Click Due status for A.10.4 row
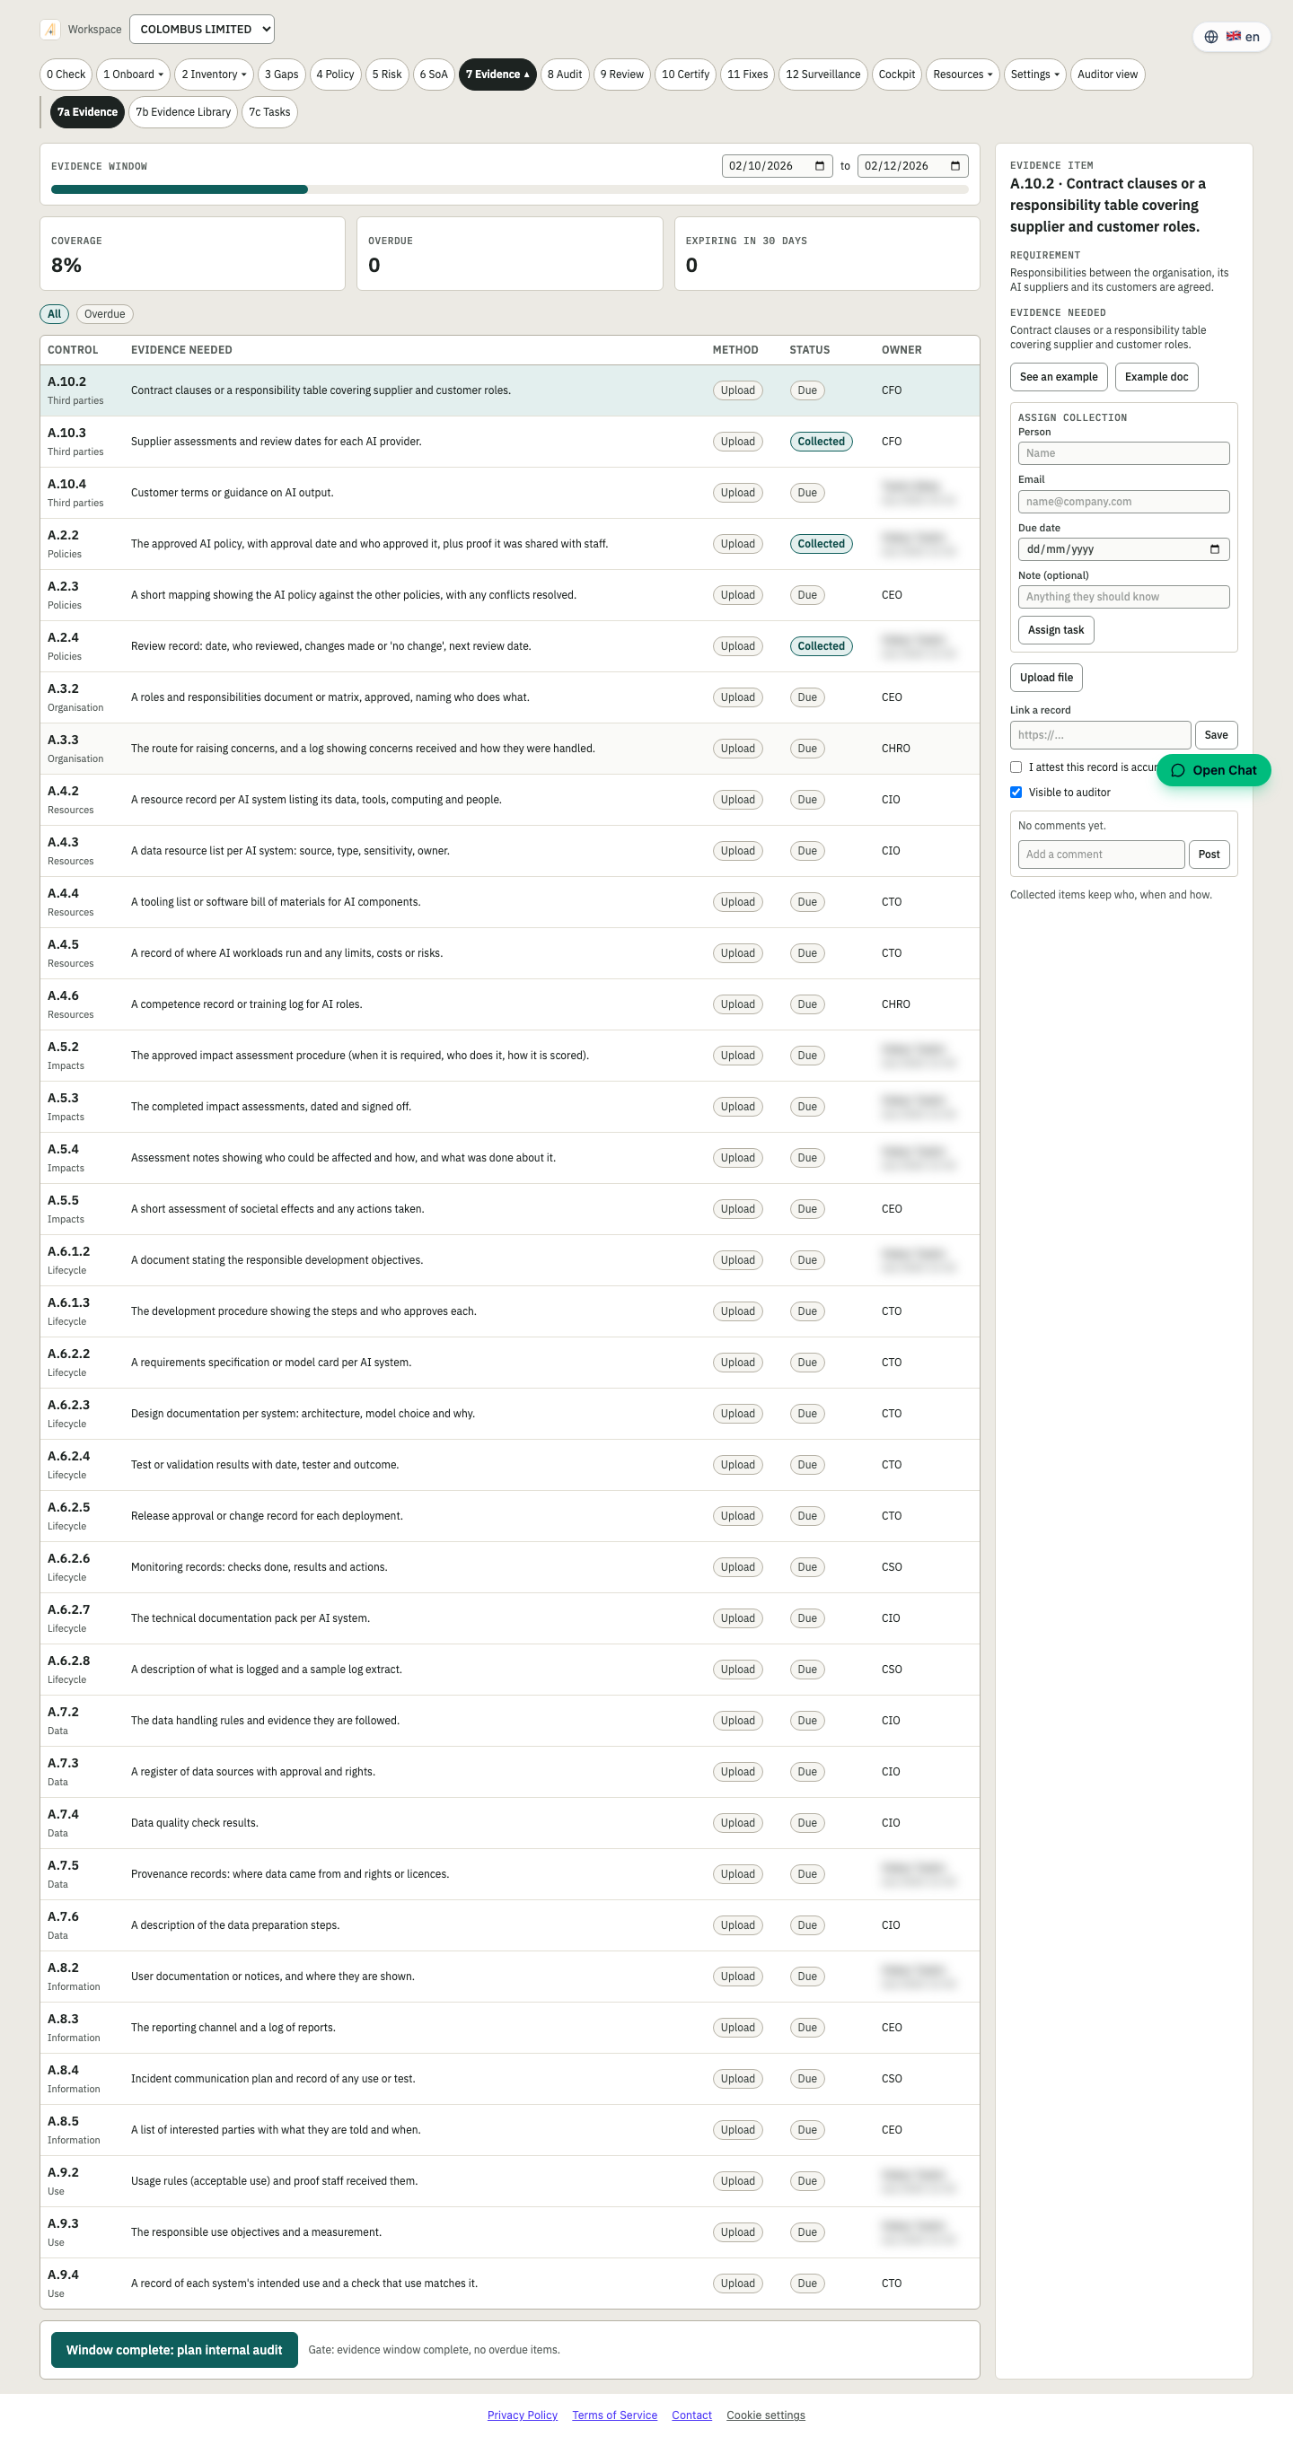The height and width of the screenshot is (2437, 1293). pos(806,493)
